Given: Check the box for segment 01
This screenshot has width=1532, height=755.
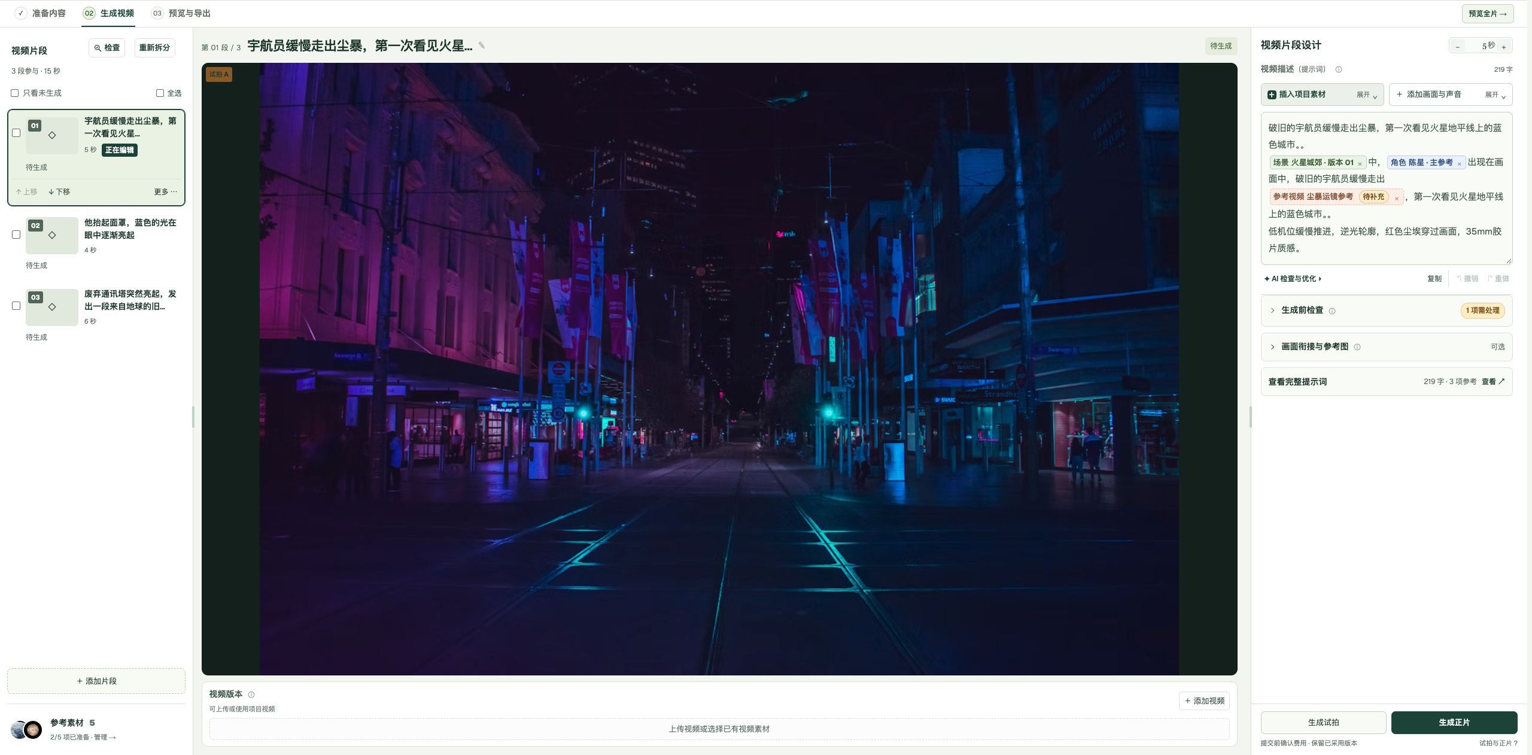Looking at the screenshot, I should click(x=16, y=133).
